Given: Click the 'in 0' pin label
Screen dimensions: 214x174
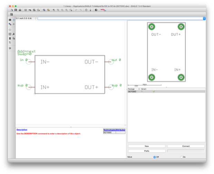Looking at the screenshot, I should point(24,60).
